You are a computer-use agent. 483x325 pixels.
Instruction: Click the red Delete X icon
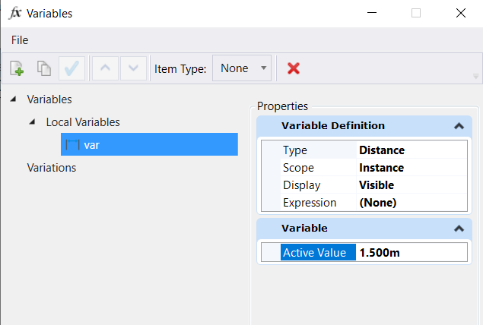coord(293,68)
